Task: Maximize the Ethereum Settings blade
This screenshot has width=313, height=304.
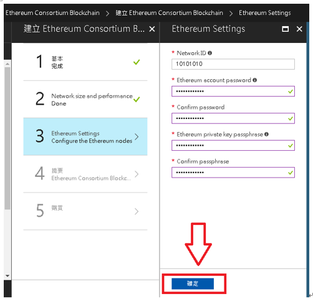Action: [285, 29]
